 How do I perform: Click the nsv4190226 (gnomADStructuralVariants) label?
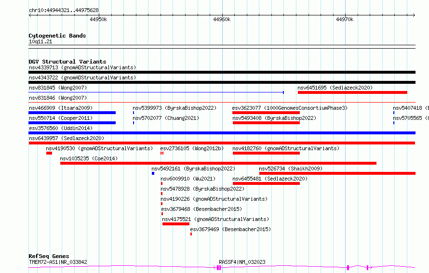point(214,199)
